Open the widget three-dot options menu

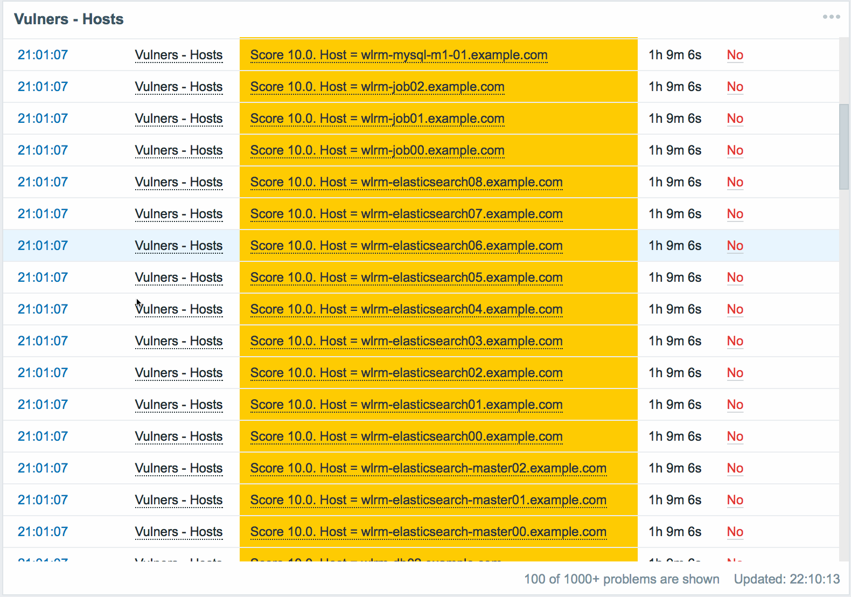point(831,17)
